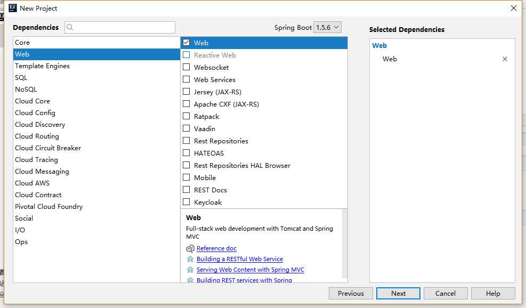526x308 pixels.
Task: Click the Reference doc icon
Action: pyautogui.click(x=190, y=249)
